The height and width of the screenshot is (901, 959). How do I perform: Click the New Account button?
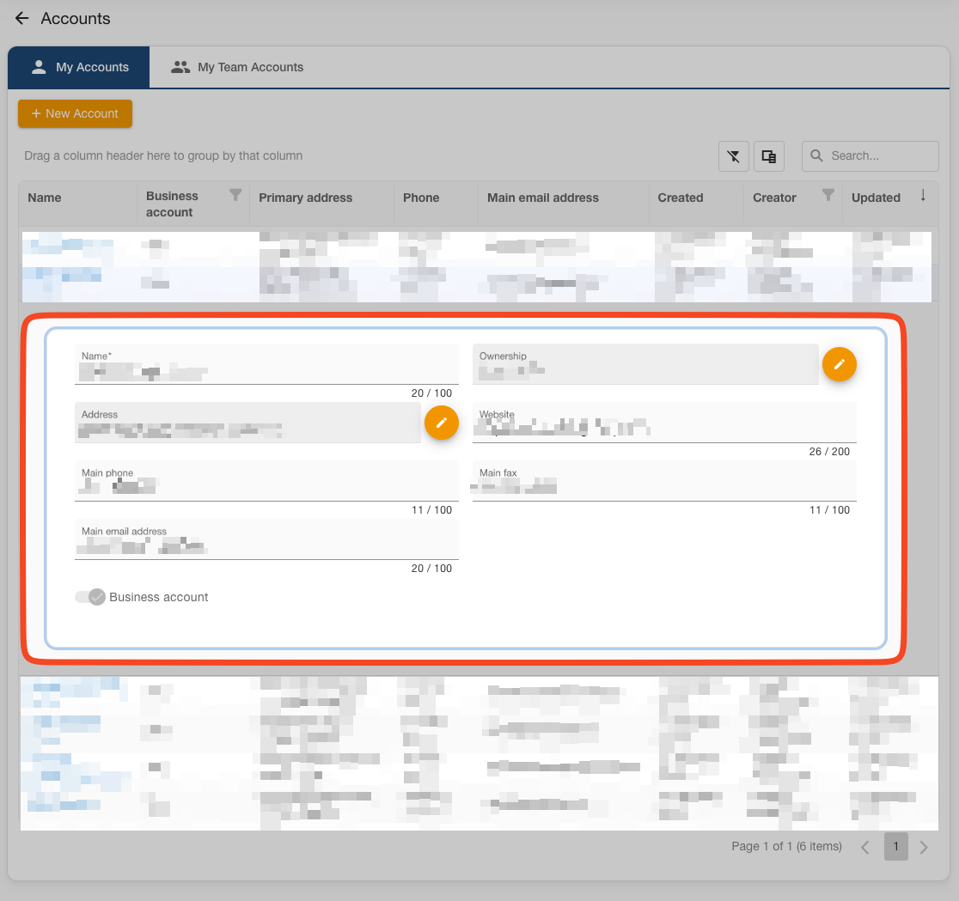point(75,113)
